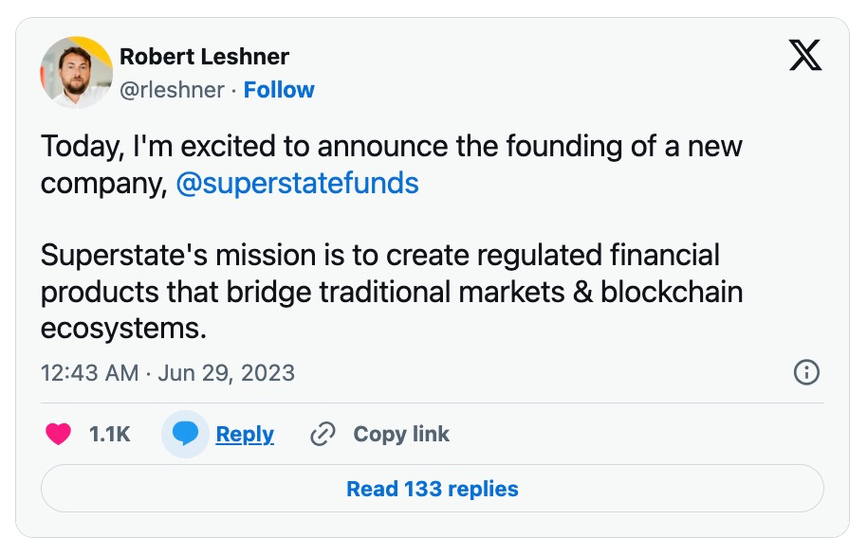The image size is (867, 555).
Task: Open the @superstatefunds mention
Action: 297,183
